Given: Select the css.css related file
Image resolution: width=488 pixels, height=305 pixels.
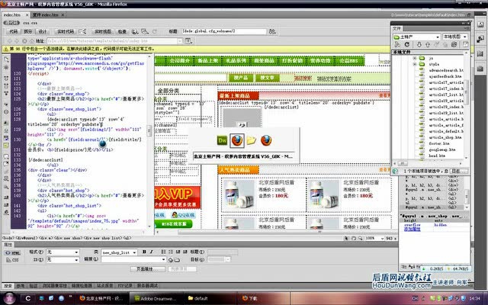Looking at the screenshot, I should 30,23.
